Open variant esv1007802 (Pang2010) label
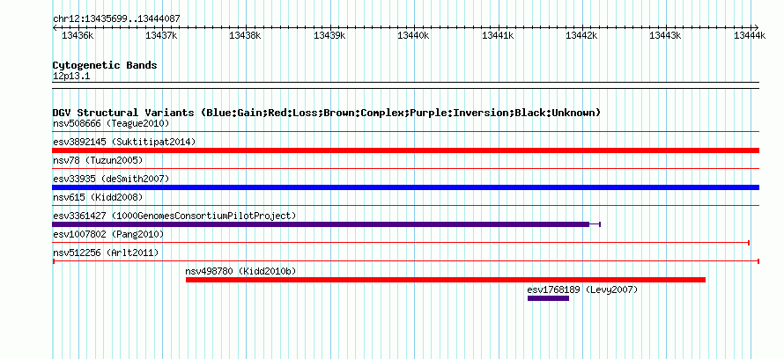The image size is (784, 359). pos(108,234)
